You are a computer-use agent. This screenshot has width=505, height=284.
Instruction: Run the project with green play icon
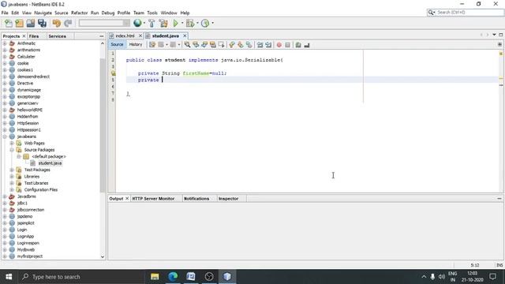coord(175,23)
